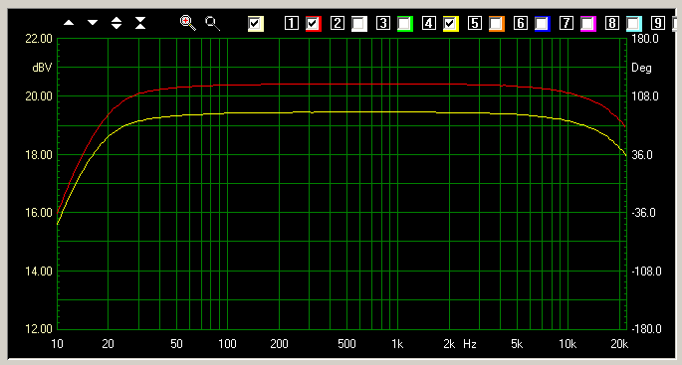The image size is (682, 365).
Task: Click the trace 4 number box
Action: point(429,23)
